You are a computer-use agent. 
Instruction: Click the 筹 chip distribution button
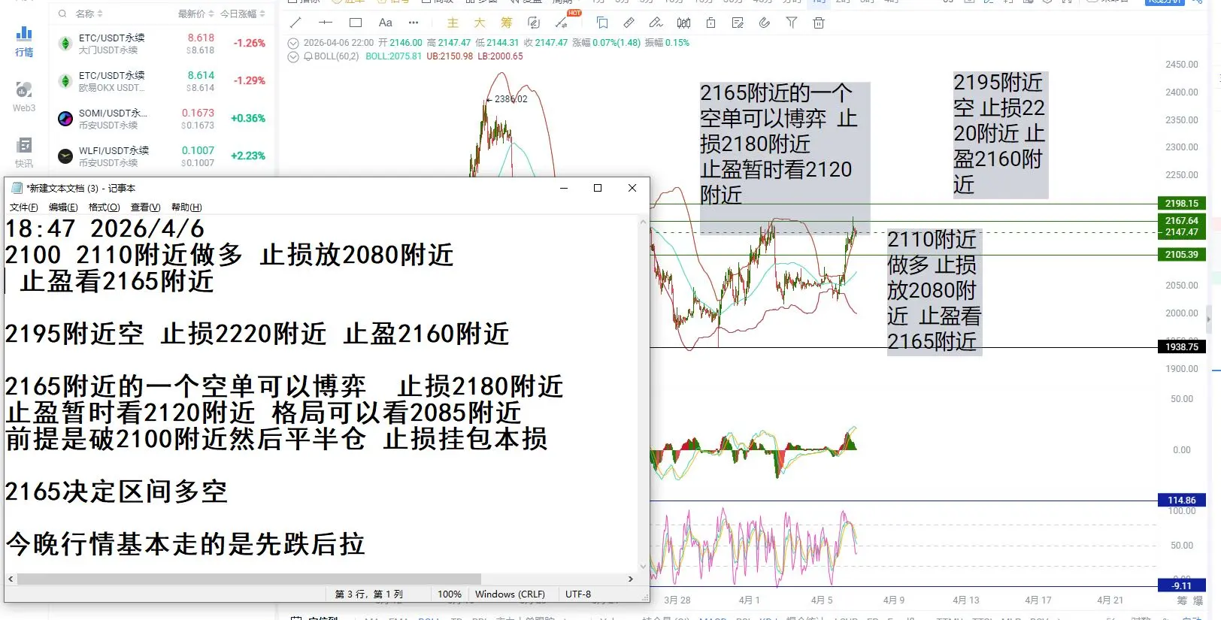507,23
